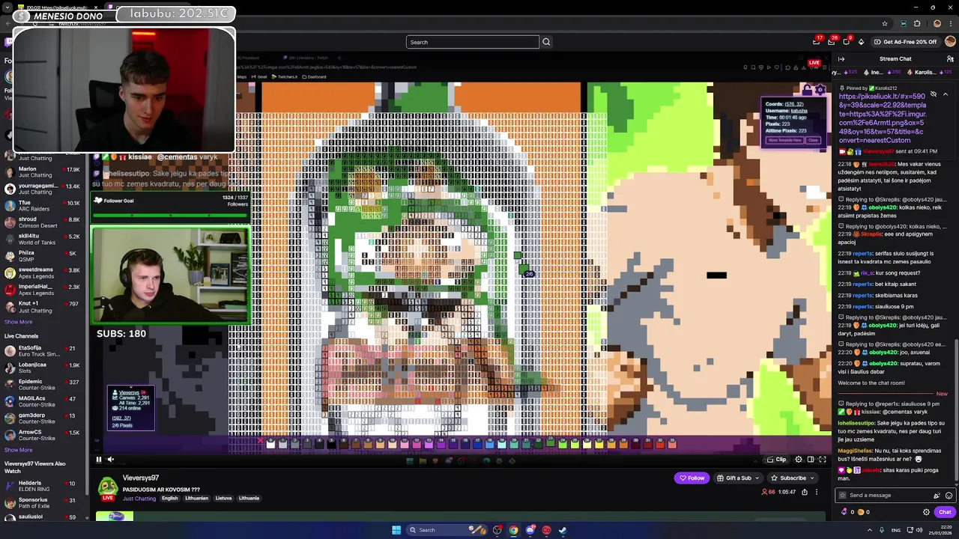The width and height of the screenshot is (959, 539).
Task: Open the EtaSofija live channel
Action: click(x=43, y=350)
